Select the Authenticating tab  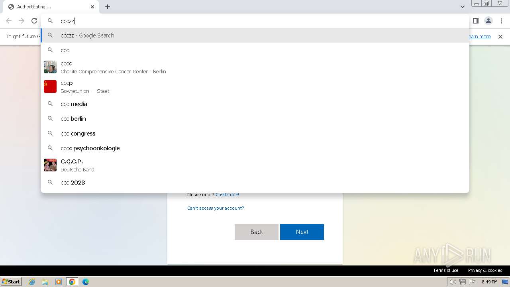pyautogui.click(x=51, y=7)
